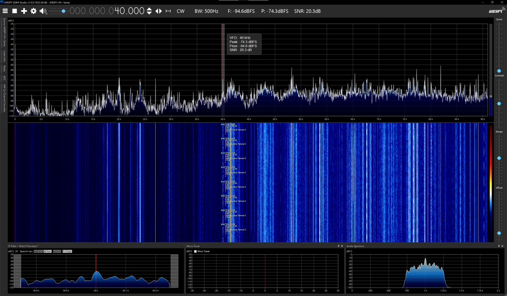Viewport: 507px width, 296px height.
Task: Click the left/right center tuning arrows
Action: [159, 11]
